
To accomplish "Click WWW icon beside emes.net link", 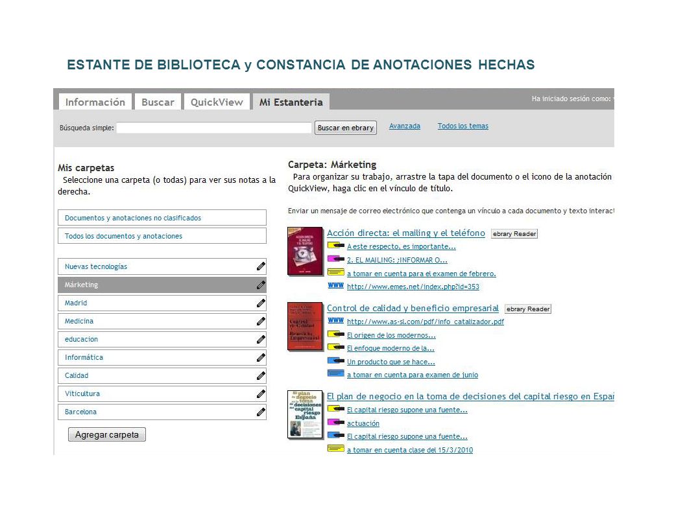I will 335,285.
